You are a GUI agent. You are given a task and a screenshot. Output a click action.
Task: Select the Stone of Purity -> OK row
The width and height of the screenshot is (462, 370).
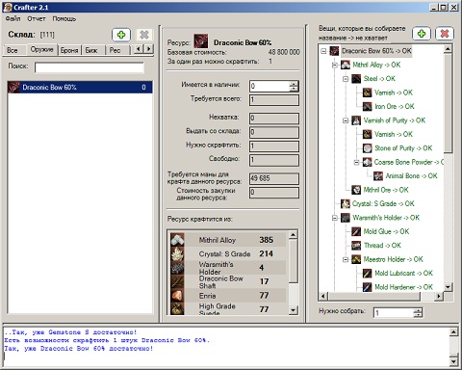(x=403, y=148)
